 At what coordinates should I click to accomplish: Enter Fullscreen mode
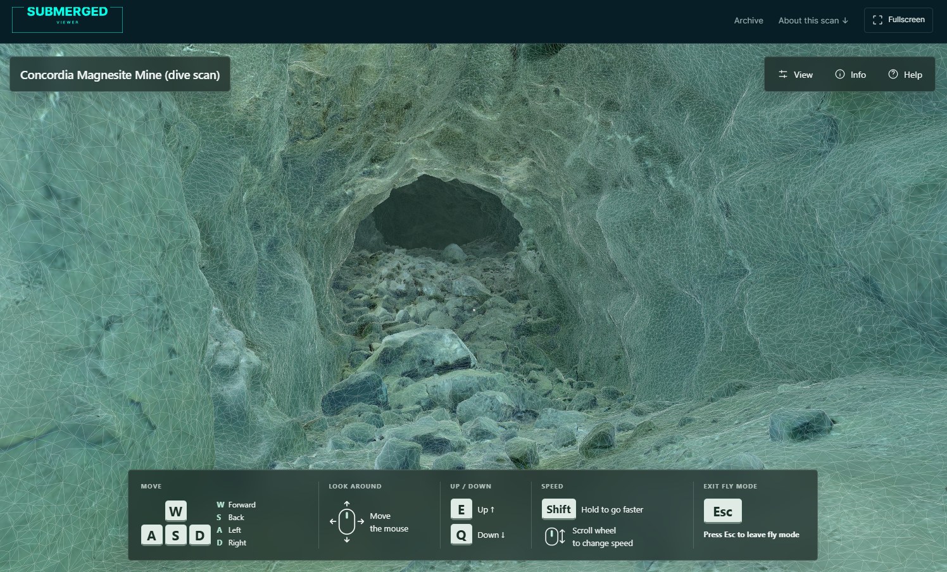click(898, 20)
